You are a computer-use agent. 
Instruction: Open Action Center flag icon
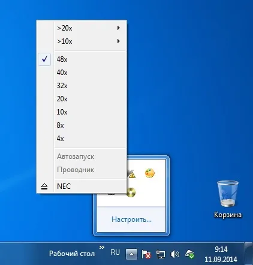tap(146, 254)
